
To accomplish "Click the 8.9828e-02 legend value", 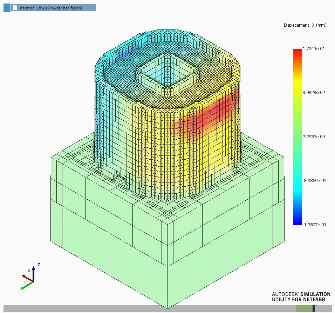I will (314, 92).
